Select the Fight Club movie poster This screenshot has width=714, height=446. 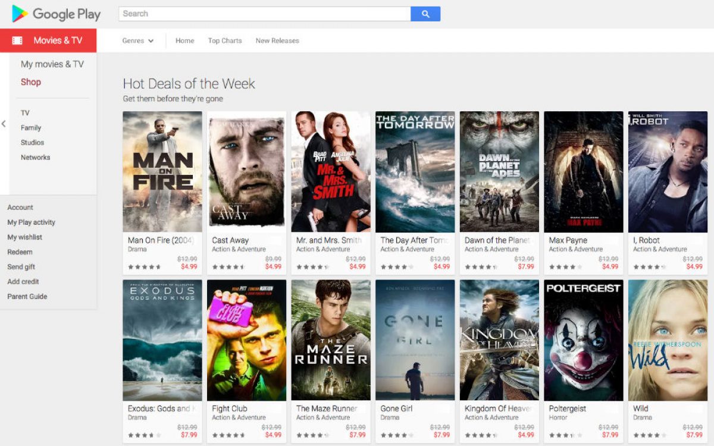coord(246,340)
